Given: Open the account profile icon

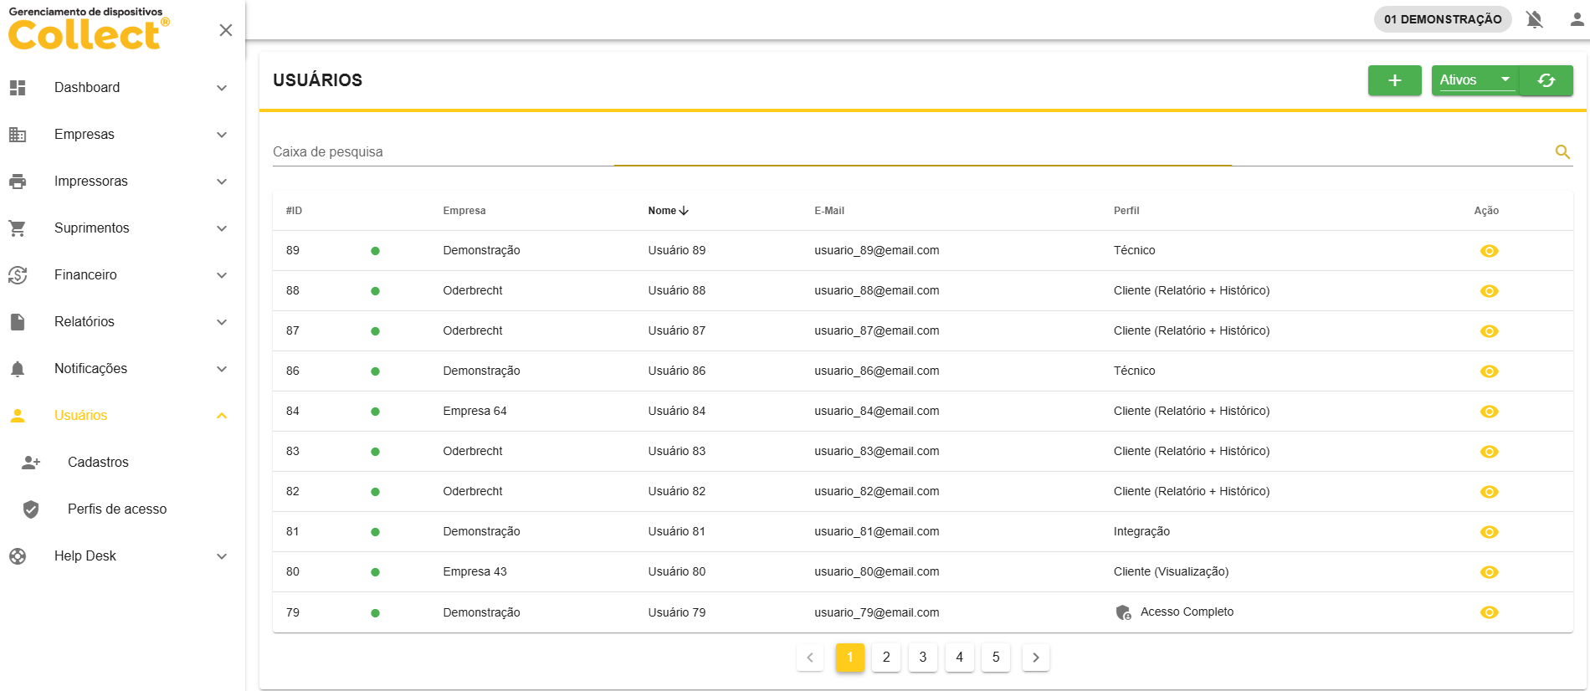Looking at the screenshot, I should point(1577,19).
